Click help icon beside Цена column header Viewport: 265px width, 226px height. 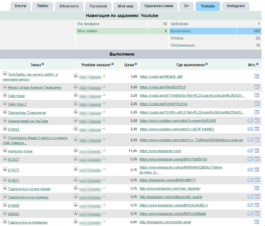point(136,64)
